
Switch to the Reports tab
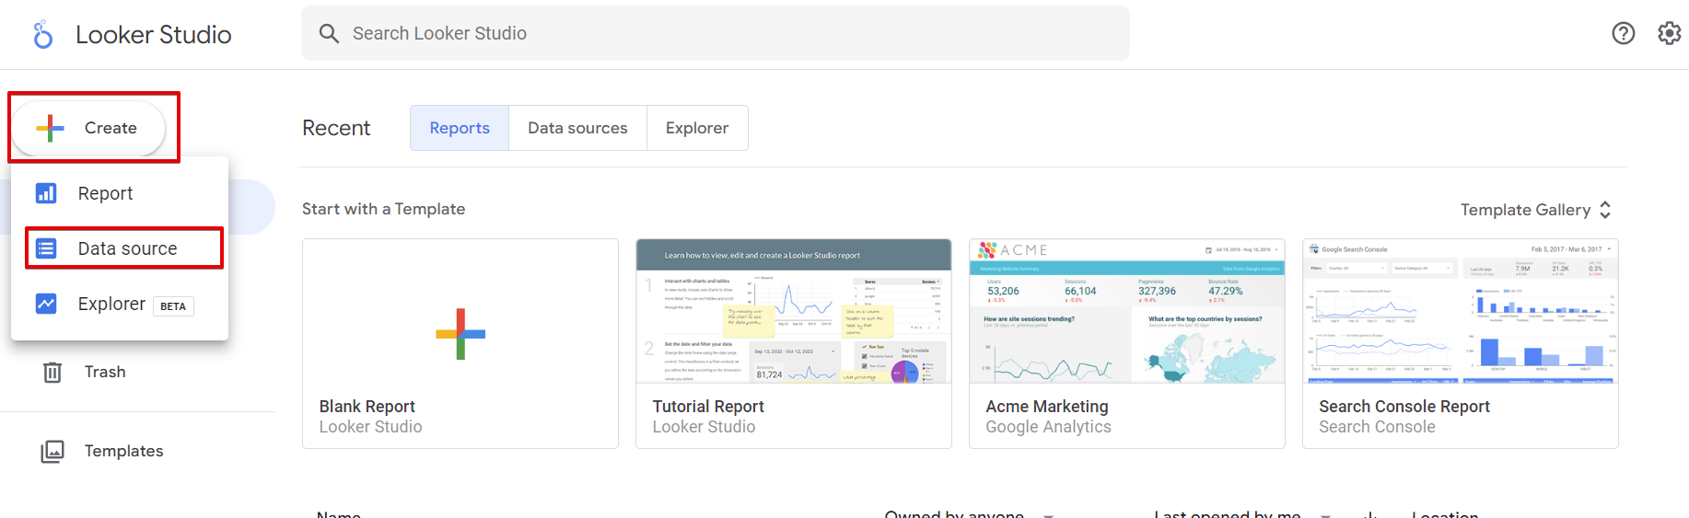[x=460, y=128]
